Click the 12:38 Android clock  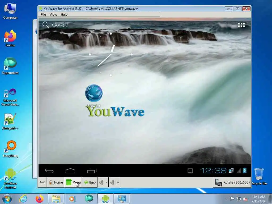coord(213,171)
